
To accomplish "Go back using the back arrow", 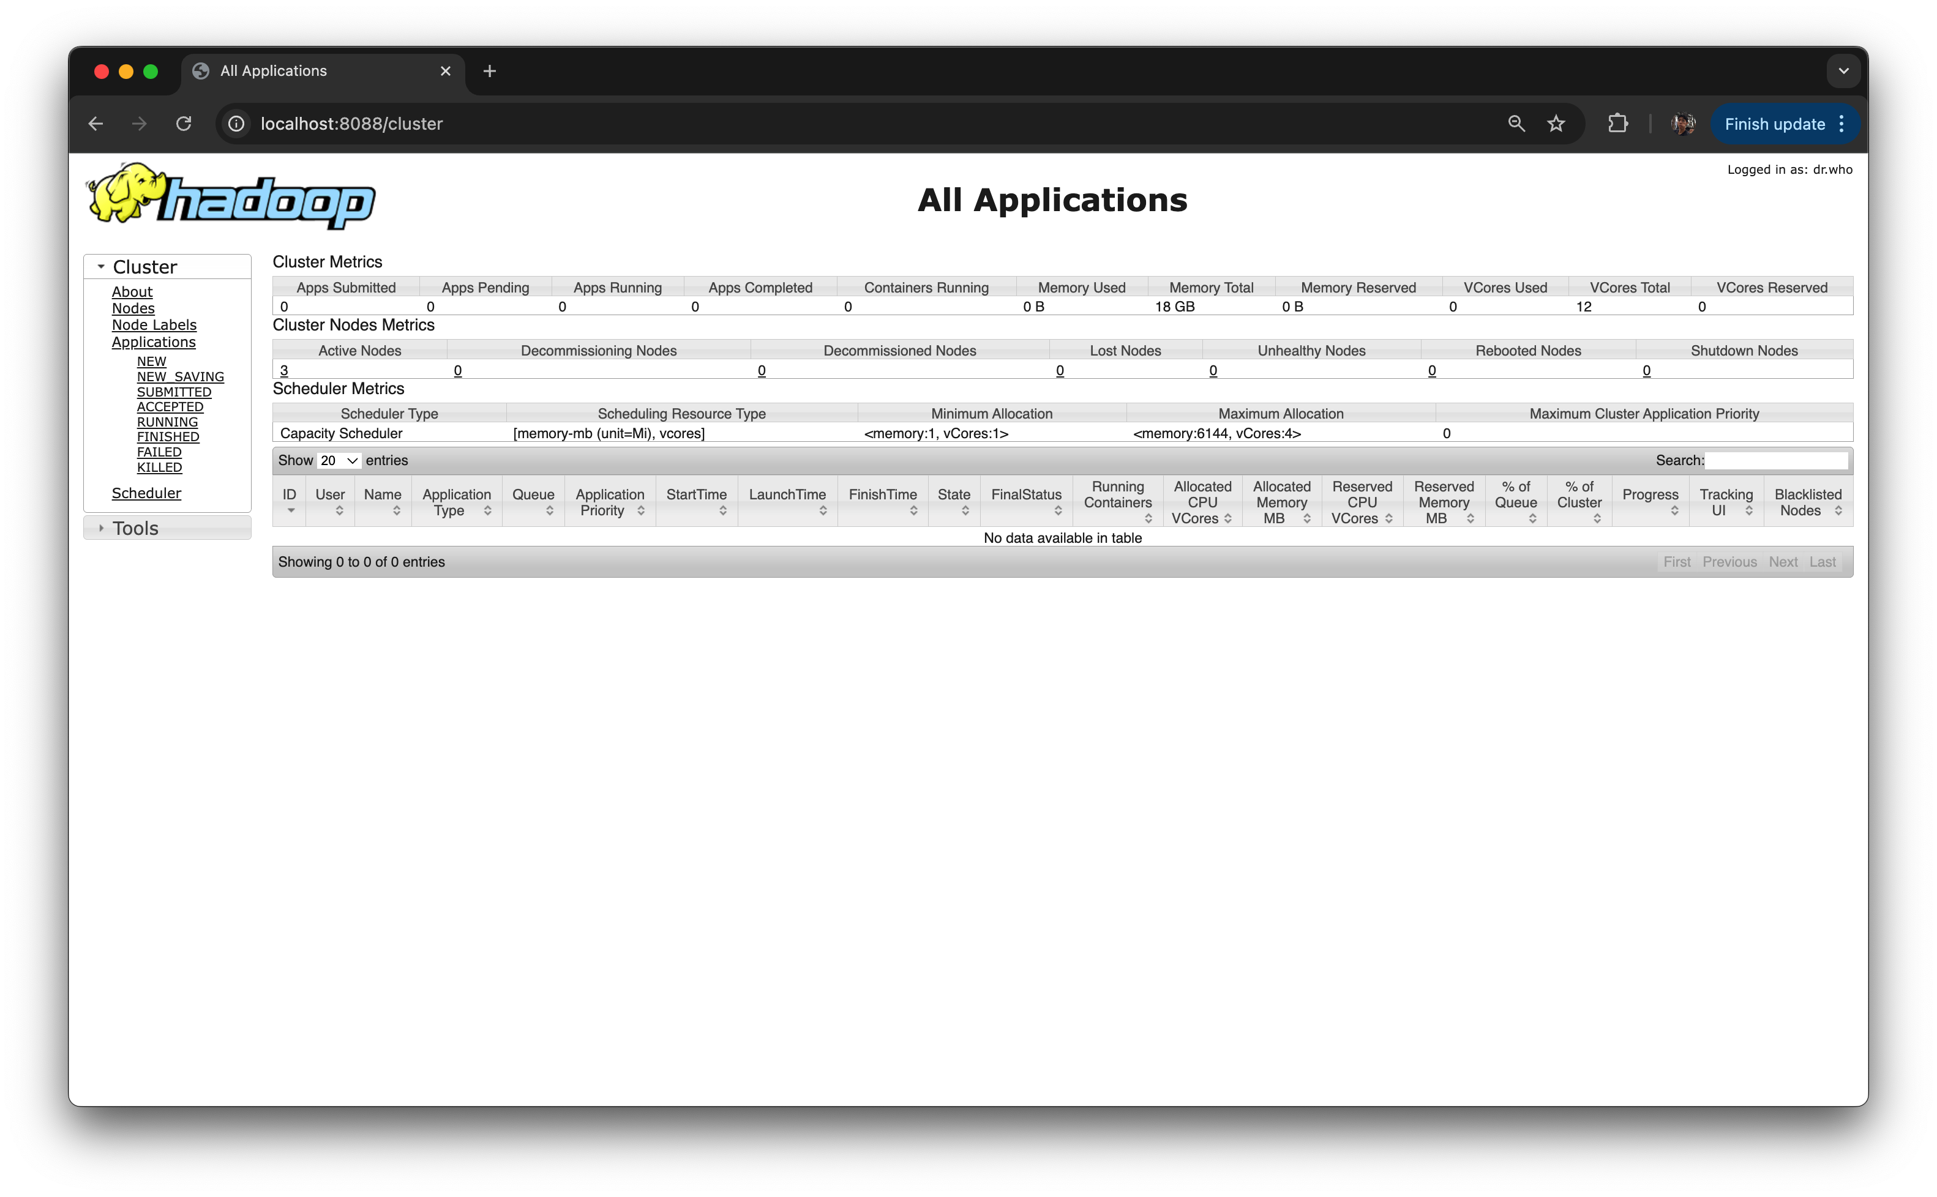I will point(96,124).
